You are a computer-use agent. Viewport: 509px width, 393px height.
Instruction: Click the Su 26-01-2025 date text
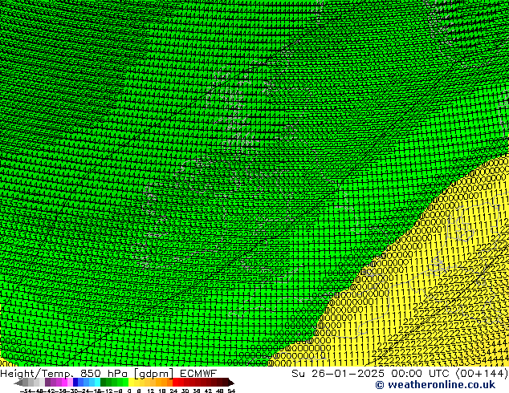point(338,374)
